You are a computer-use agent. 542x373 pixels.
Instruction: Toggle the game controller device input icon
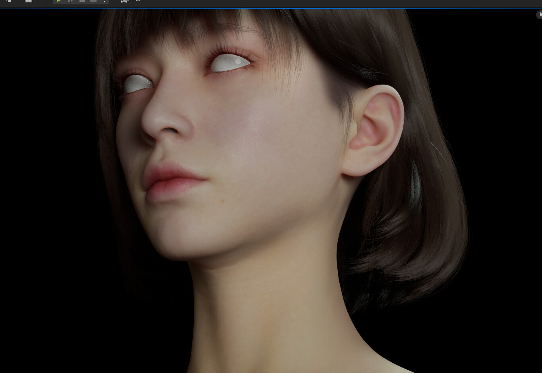tap(124, 1)
